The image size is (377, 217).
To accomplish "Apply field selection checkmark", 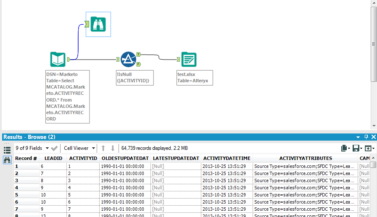I will [55, 148].
